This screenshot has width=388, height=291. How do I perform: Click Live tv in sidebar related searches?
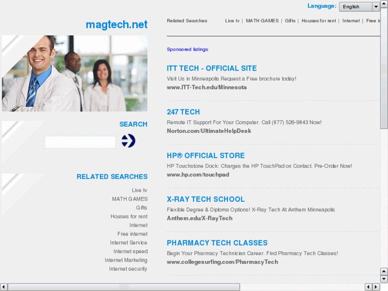coord(139,190)
